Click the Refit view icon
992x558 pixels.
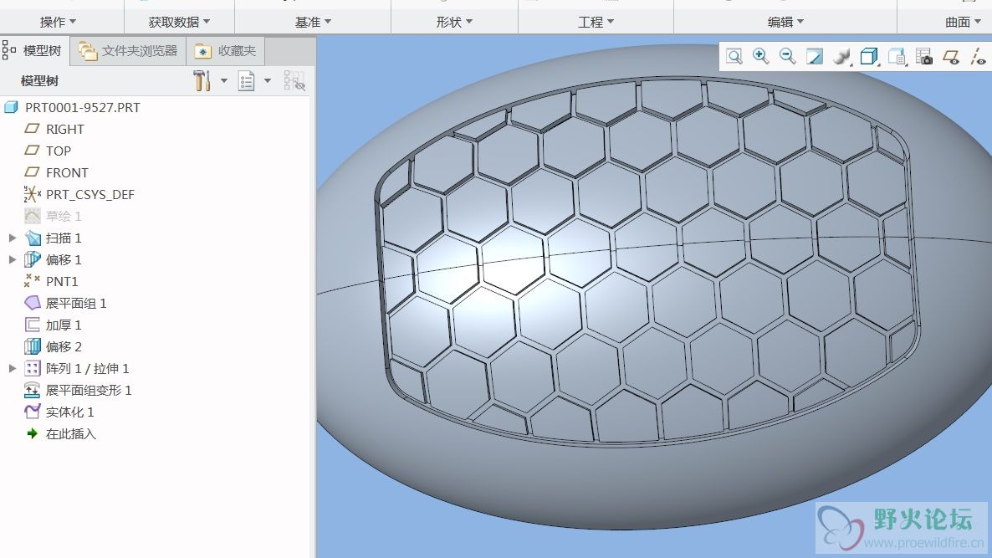[x=734, y=56]
